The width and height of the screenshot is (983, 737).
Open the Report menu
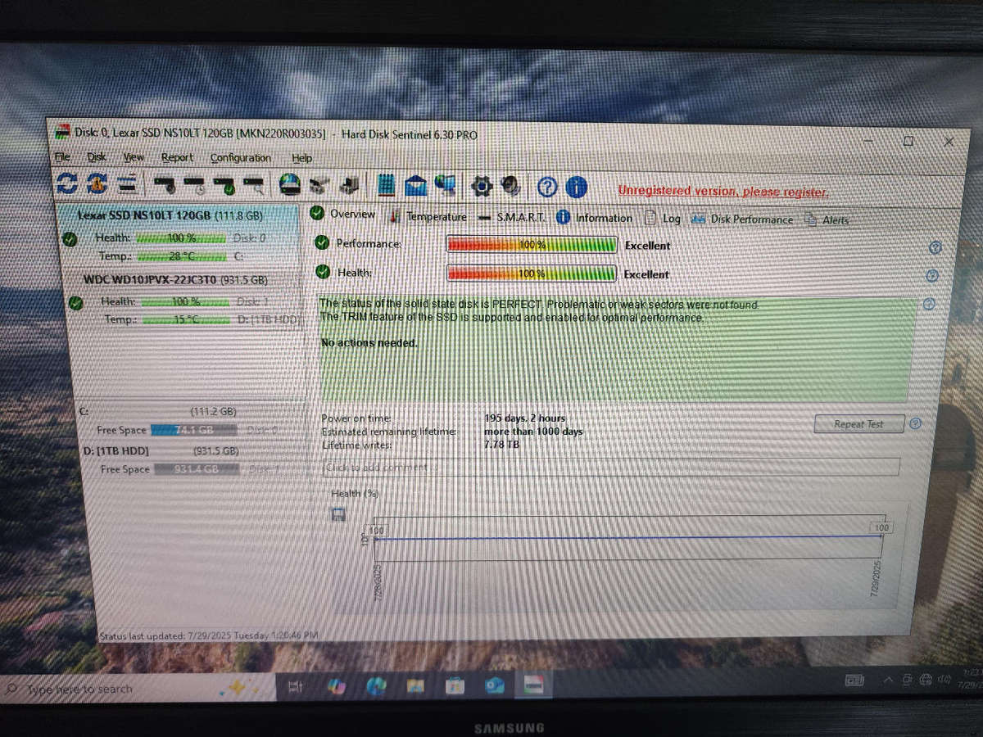click(x=177, y=157)
